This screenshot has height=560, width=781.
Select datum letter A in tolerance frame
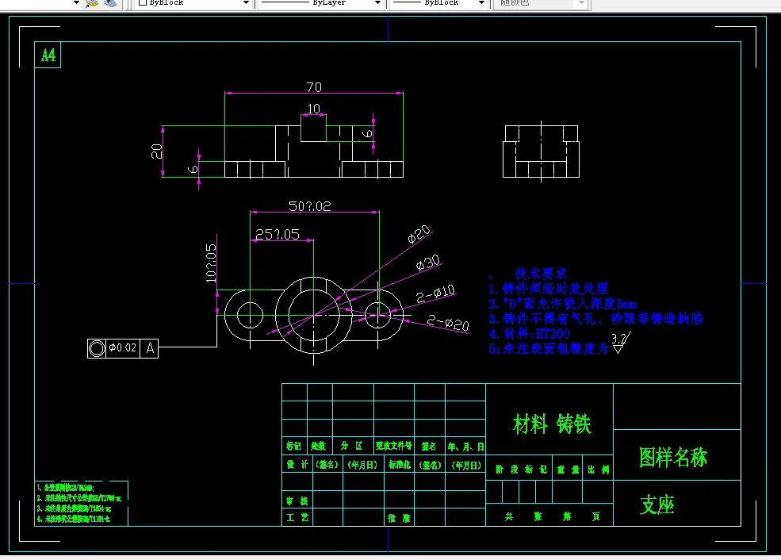[x=150, y=347]
